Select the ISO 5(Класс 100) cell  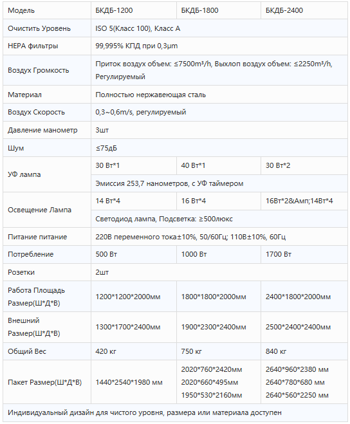click(219, 28)
